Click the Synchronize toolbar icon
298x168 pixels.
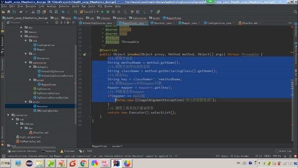14,12
